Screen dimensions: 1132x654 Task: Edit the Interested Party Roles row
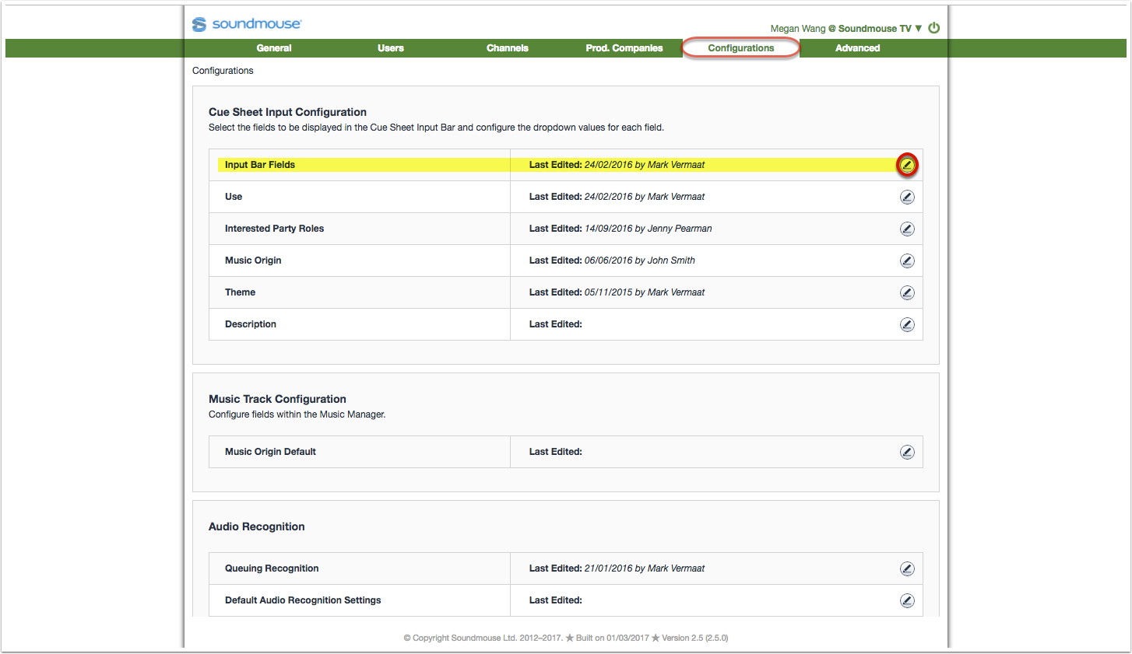tap(907, 229)
